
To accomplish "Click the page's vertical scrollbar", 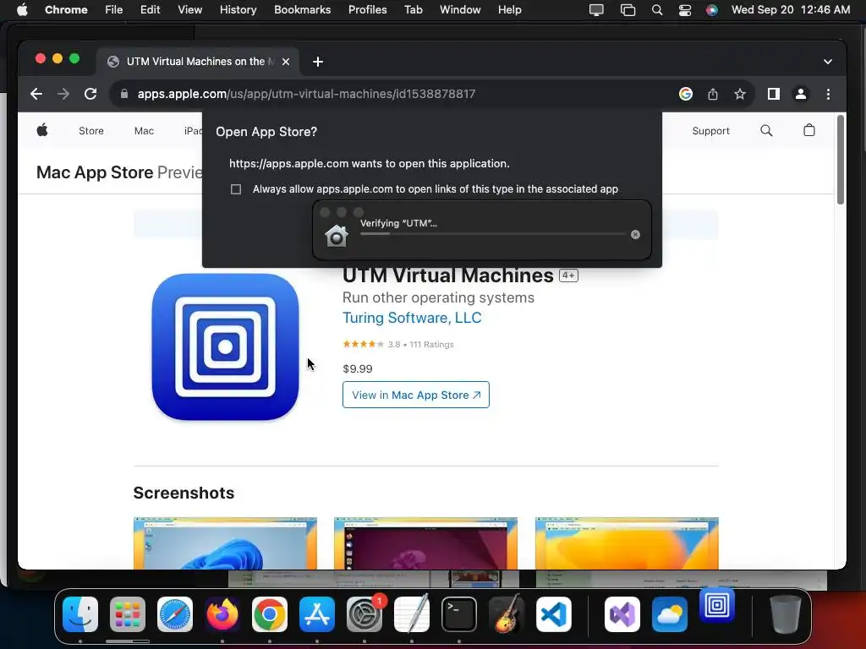I will (840, 160).
